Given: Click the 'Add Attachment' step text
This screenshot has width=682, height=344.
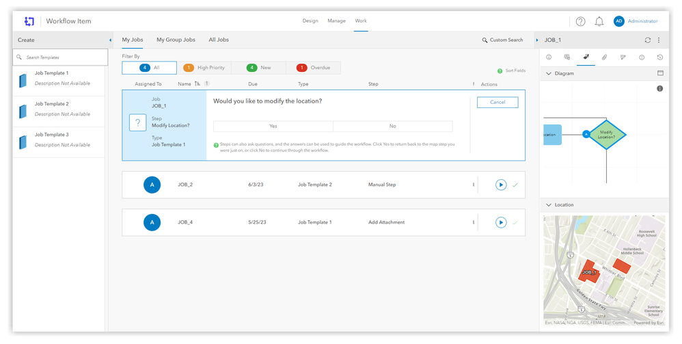Looking at the screenshot, I should click(386, 222).
